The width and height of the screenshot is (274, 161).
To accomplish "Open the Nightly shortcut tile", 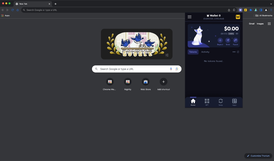I will (x=128, y=84).
